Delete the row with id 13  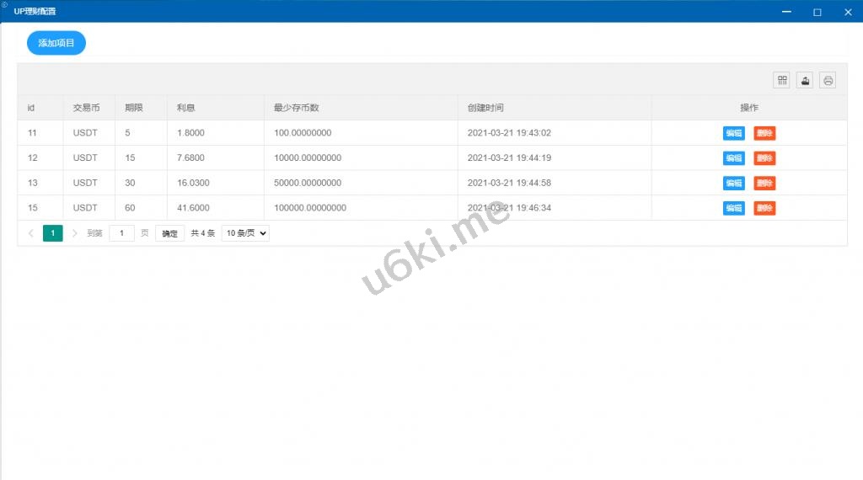pyautogui.click(x=764, y=184)
